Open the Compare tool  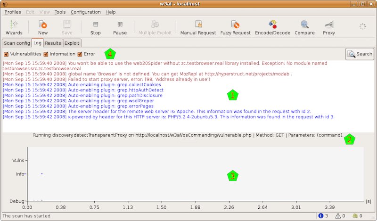point(304,27)
